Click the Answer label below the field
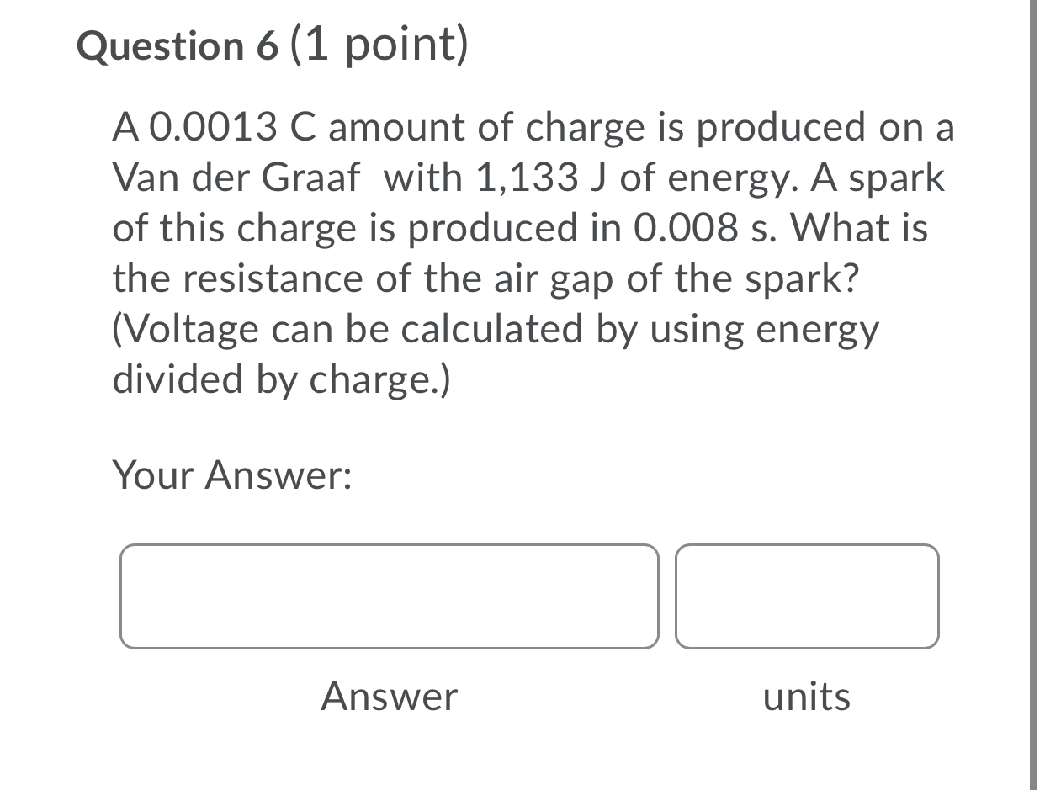This screenshot has width=1045, height=790. (389, 696)
